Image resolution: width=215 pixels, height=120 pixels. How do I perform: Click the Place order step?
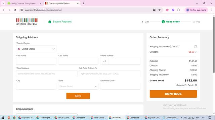tap(171, 22)
